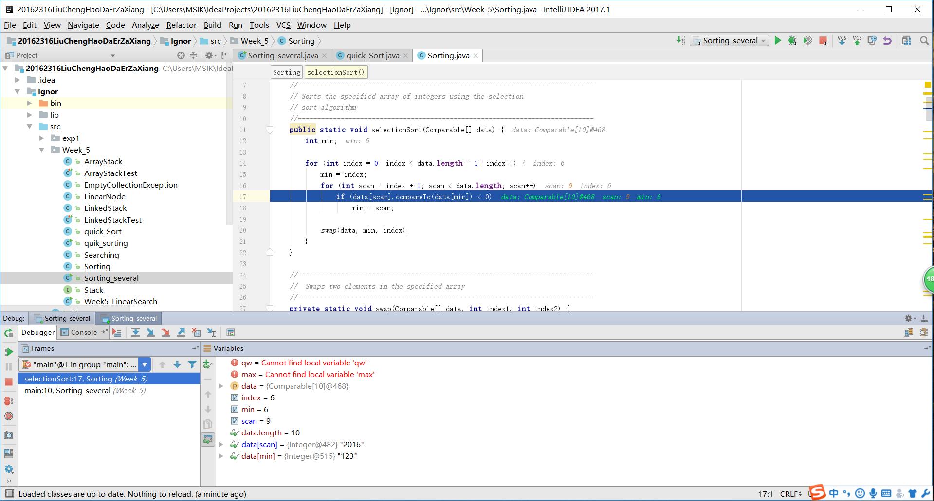Screen dimensions: 934x501
Task: View Breakpoints double red dots icon
Action: [x=9, y=401]
